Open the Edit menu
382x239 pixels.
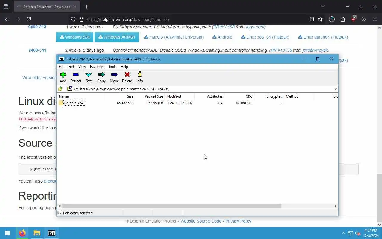(71, 67)
